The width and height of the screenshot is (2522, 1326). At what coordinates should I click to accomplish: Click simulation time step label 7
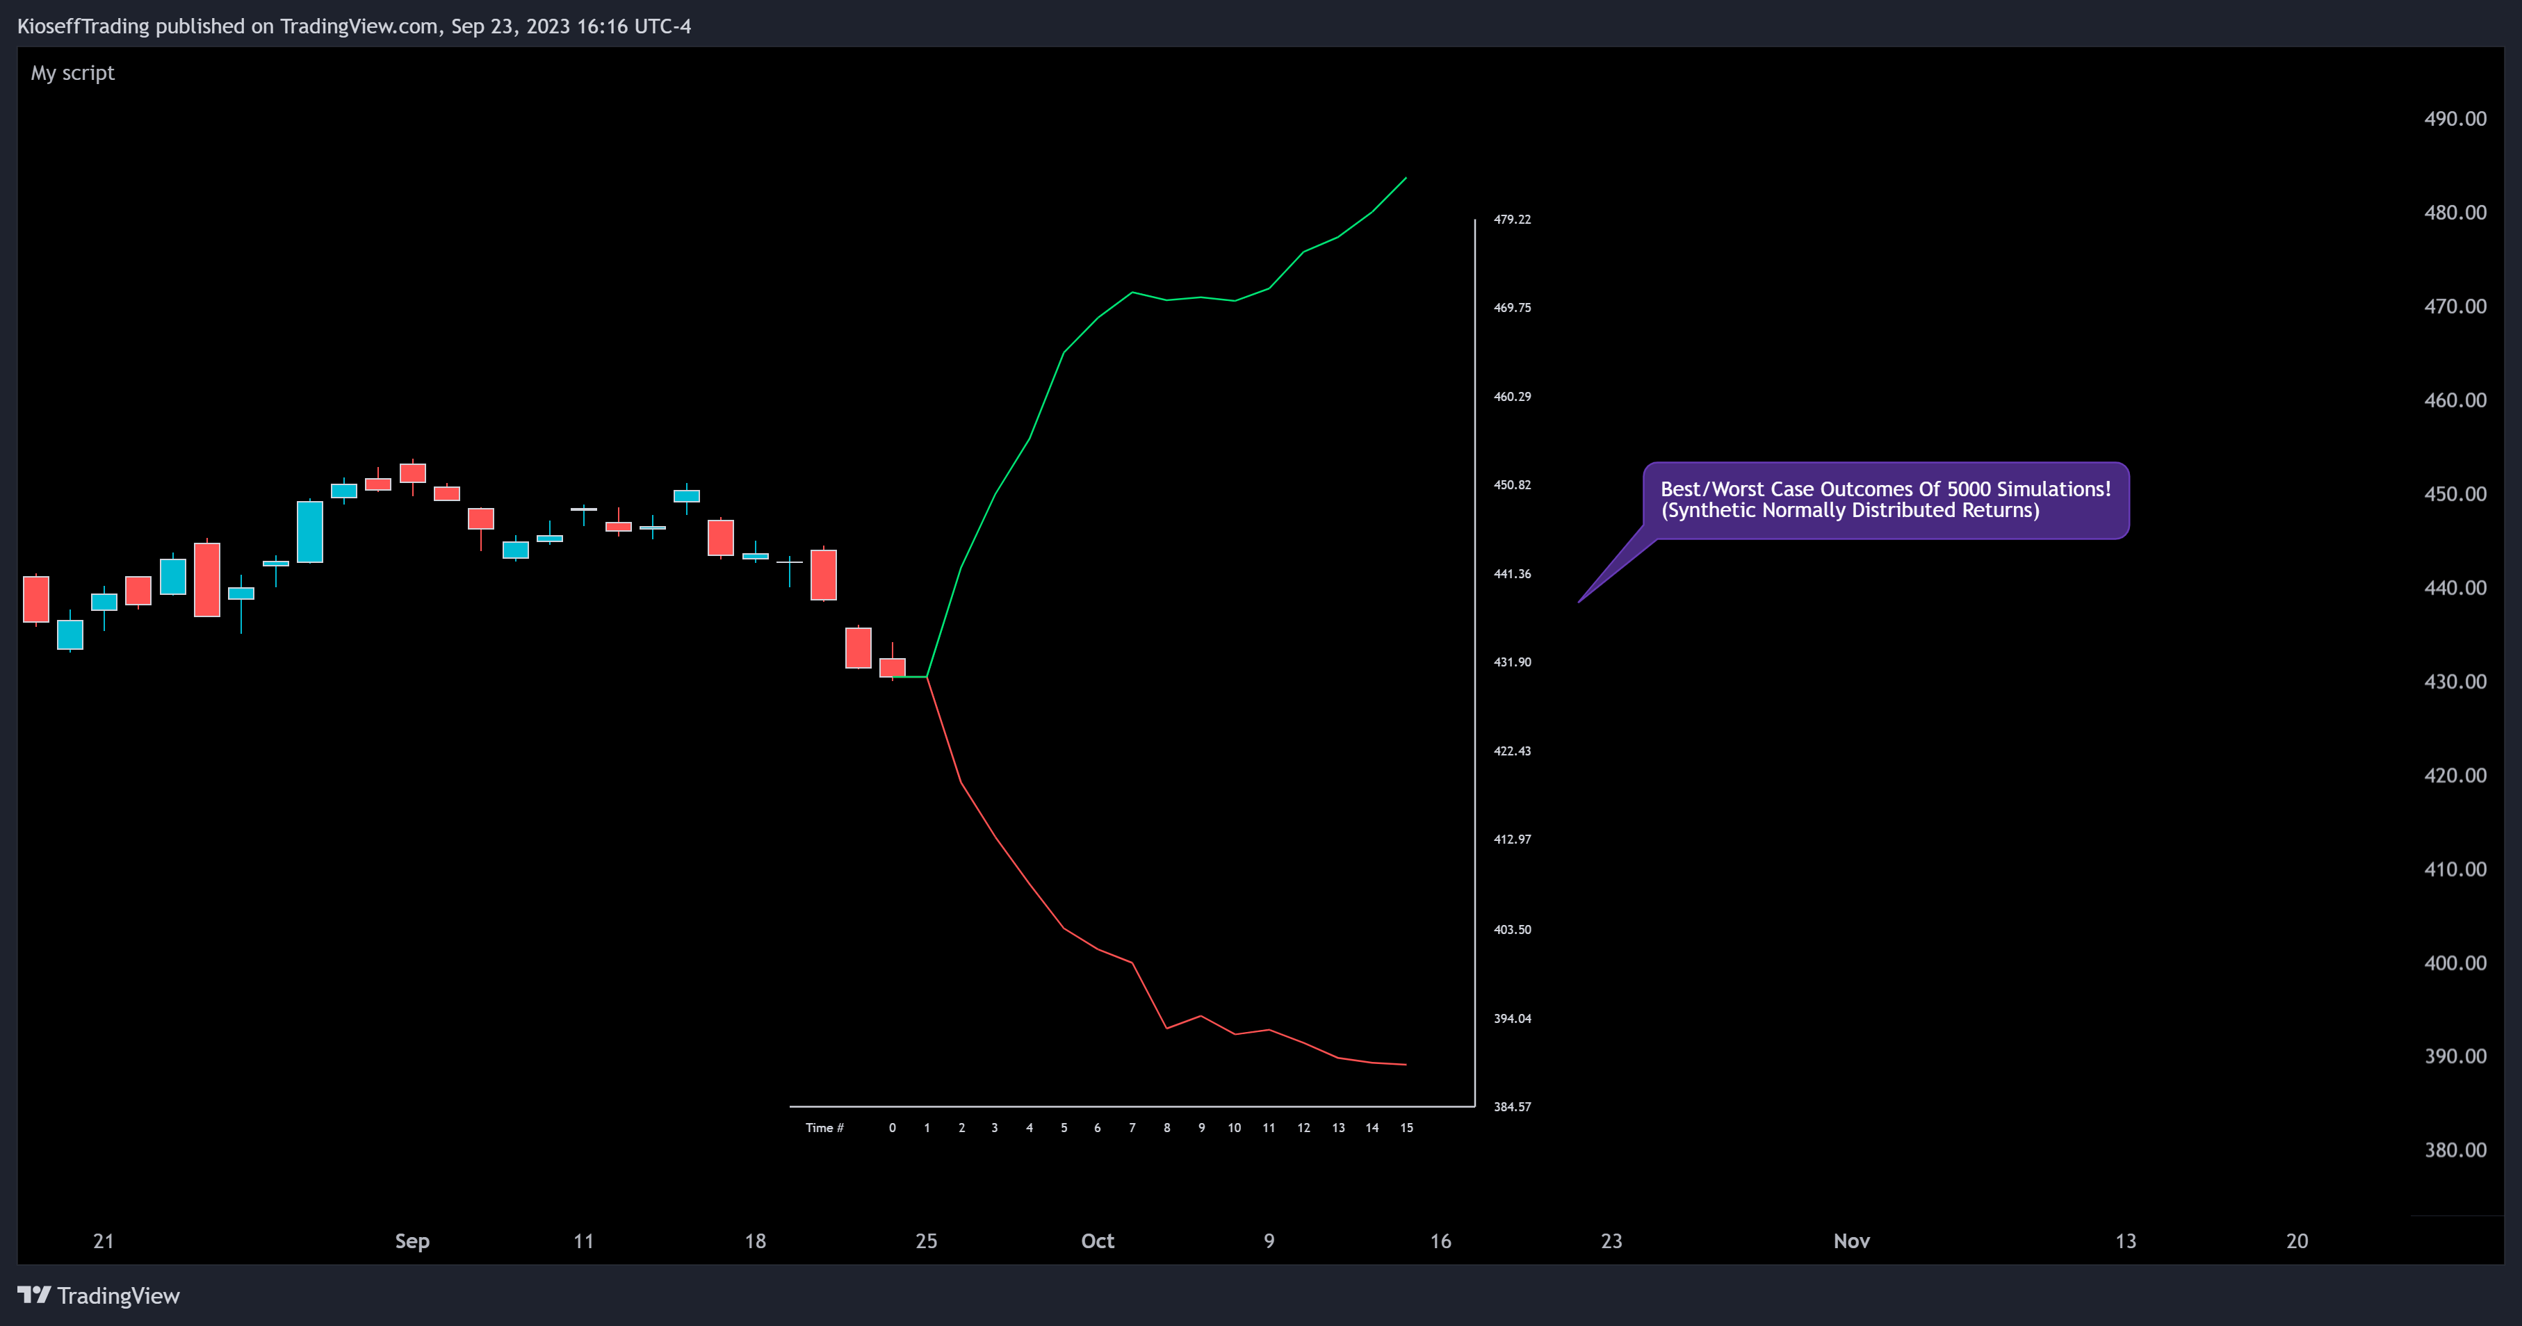click(1133, 1129)
